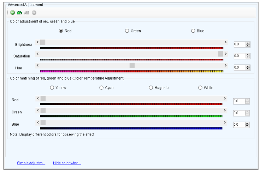
Task: Click the Saturation label text
Action: click(22, 56)
